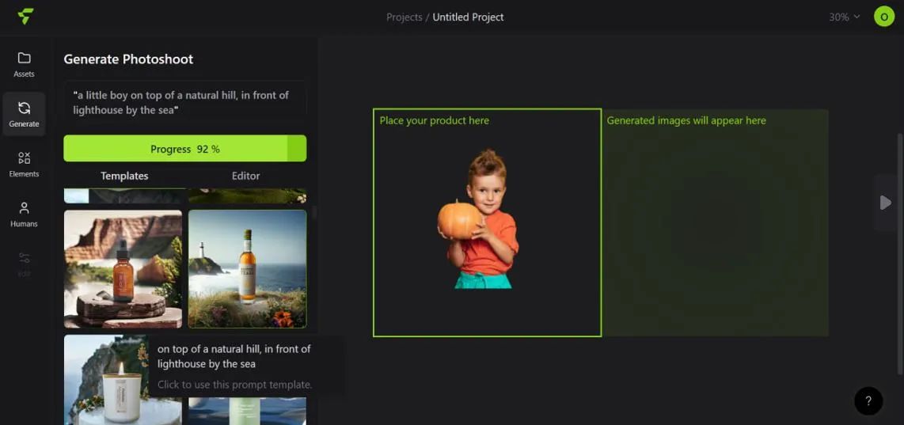Edit the photoshoot prompt text field
Viewport: 904px width, 425px height.
[x=184, y=102]
